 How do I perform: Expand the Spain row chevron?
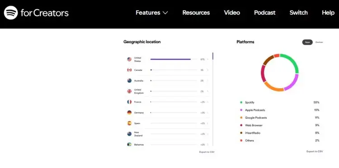207,123
